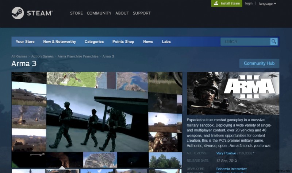Screen dimensions: 292x173
Task: Open the Categories tab
Action: tap(94, 42)
